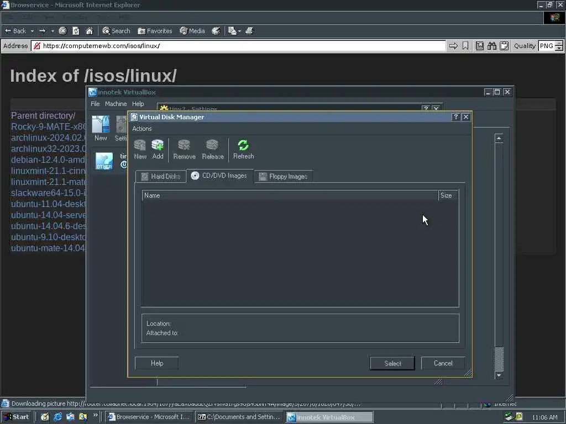Click the Help button in Virtual Disk Manager
The height and width of the screenshot is (424, 566).
pyautogui.click(x=156, y=363)
